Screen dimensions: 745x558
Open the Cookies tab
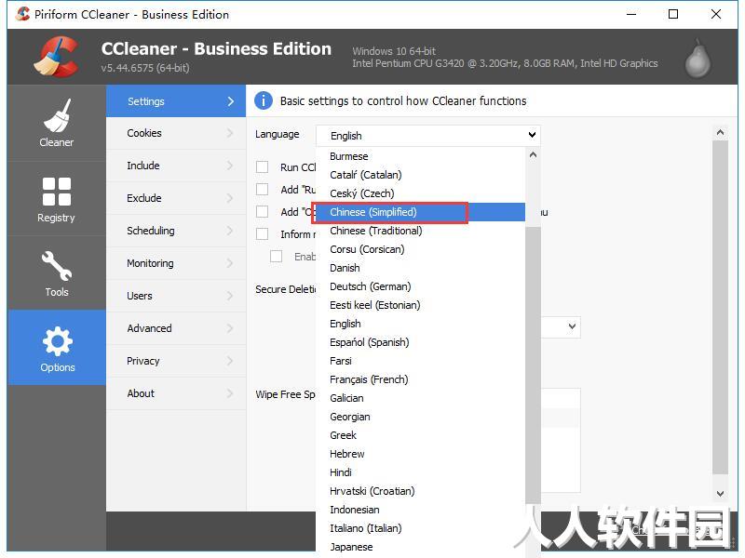pos(176,133)
